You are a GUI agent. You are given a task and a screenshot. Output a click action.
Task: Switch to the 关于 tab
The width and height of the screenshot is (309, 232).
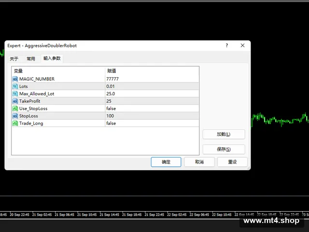pos(14,59)
